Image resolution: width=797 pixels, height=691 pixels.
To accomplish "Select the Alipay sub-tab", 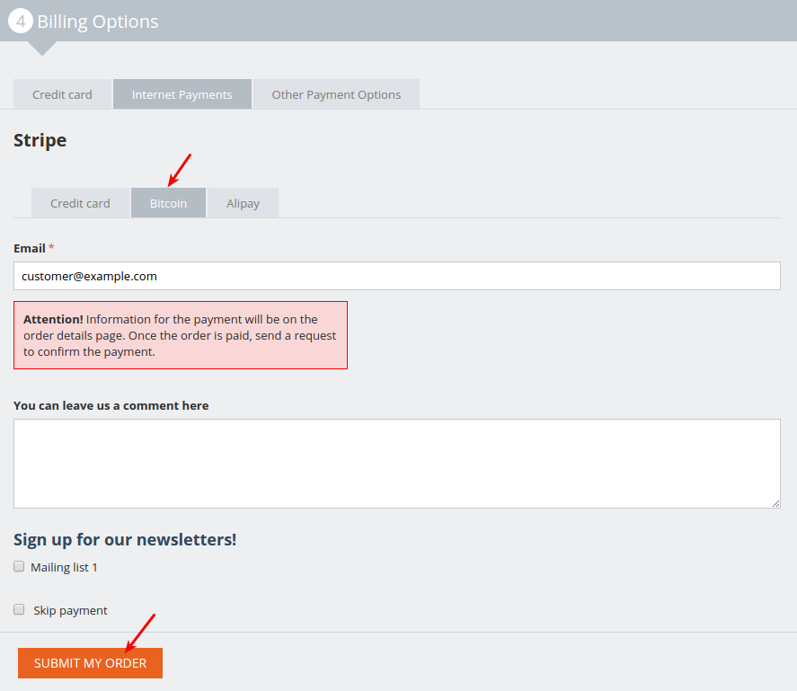I will (243, 203).
